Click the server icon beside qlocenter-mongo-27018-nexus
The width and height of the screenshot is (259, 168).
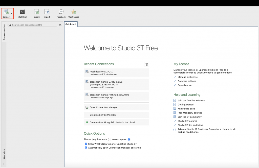pyautogui.click(x=87, y=82)
